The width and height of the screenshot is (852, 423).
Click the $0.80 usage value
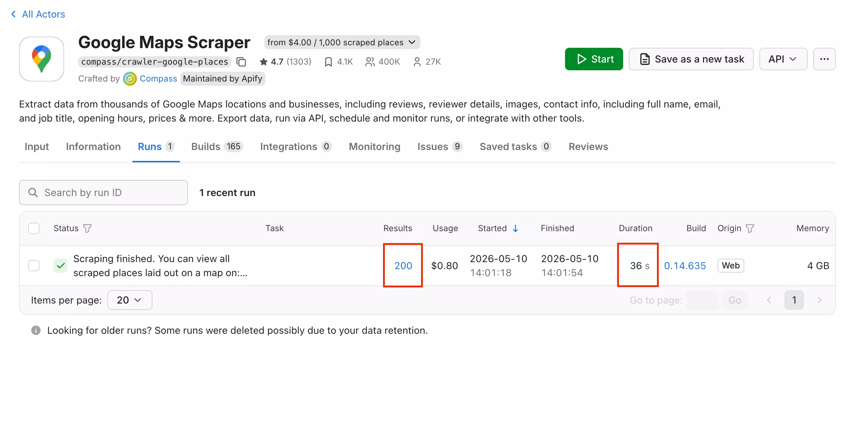point(444,266)
